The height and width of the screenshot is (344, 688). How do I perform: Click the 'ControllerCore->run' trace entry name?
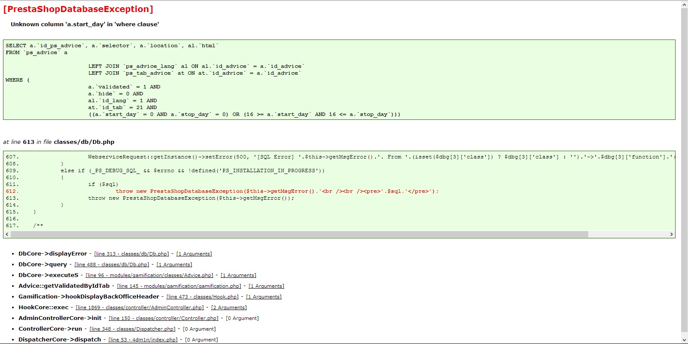click(x=50, y=329)
